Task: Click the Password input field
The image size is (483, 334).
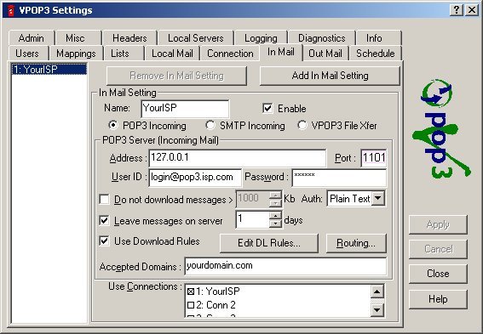Action: coord(339,178)
